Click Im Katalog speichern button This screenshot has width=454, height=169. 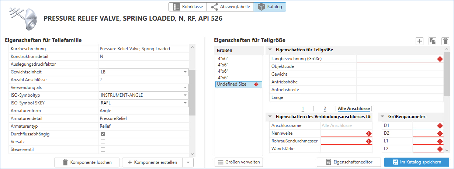pos(417,162)
